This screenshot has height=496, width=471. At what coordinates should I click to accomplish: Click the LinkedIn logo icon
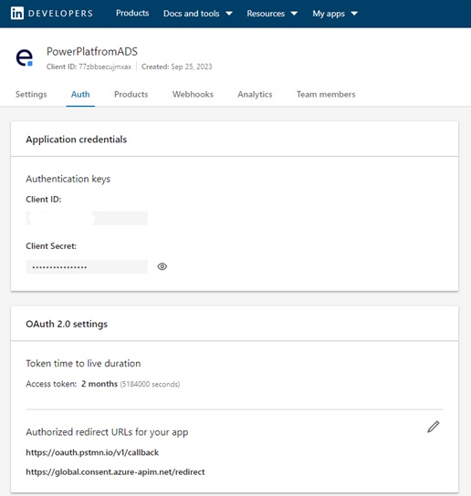pyautogui.click(x=17, y=14)
